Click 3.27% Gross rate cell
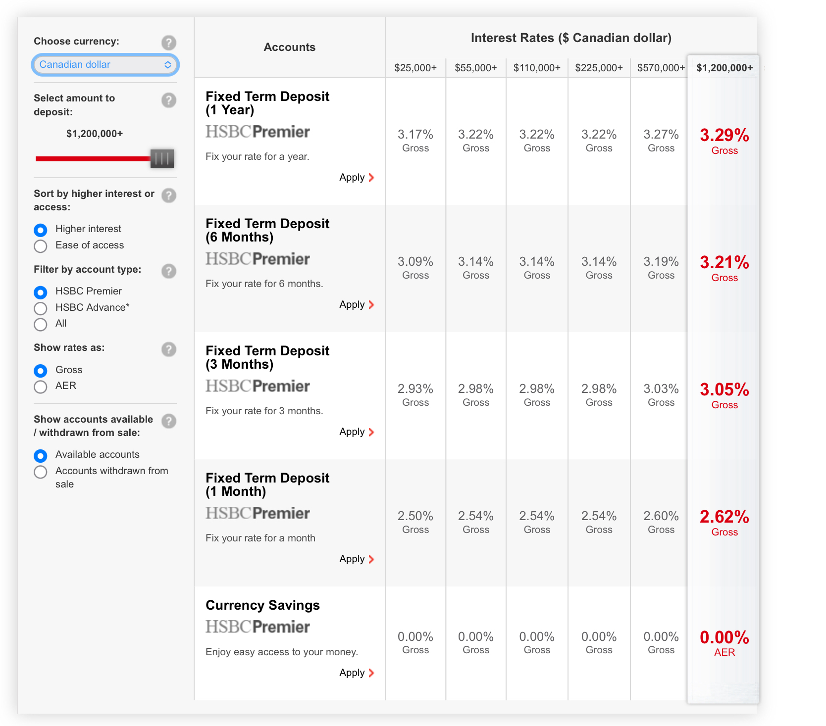The height and width of the screenshot is (726, 826). coord(661,141)
